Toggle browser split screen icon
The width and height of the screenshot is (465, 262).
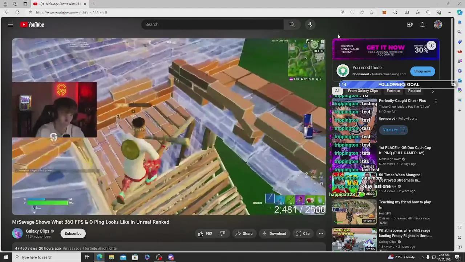click(407, 12)
